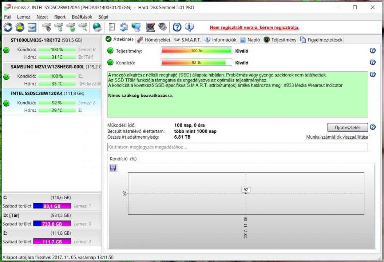Viewport: 384px width, 262px height.
Task: Click green status icon of ST1000LM035 disk
Action: click(6, 50)
